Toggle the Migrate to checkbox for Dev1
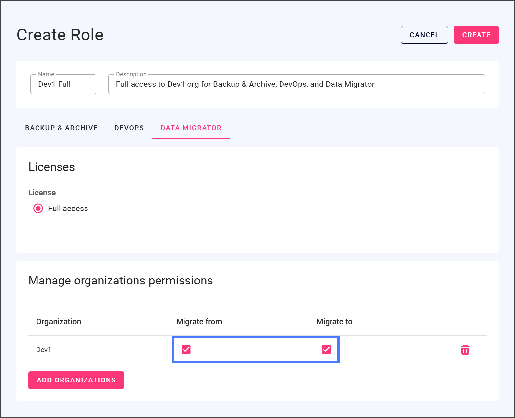Screen dimensions: 515x418 (326, 349)
